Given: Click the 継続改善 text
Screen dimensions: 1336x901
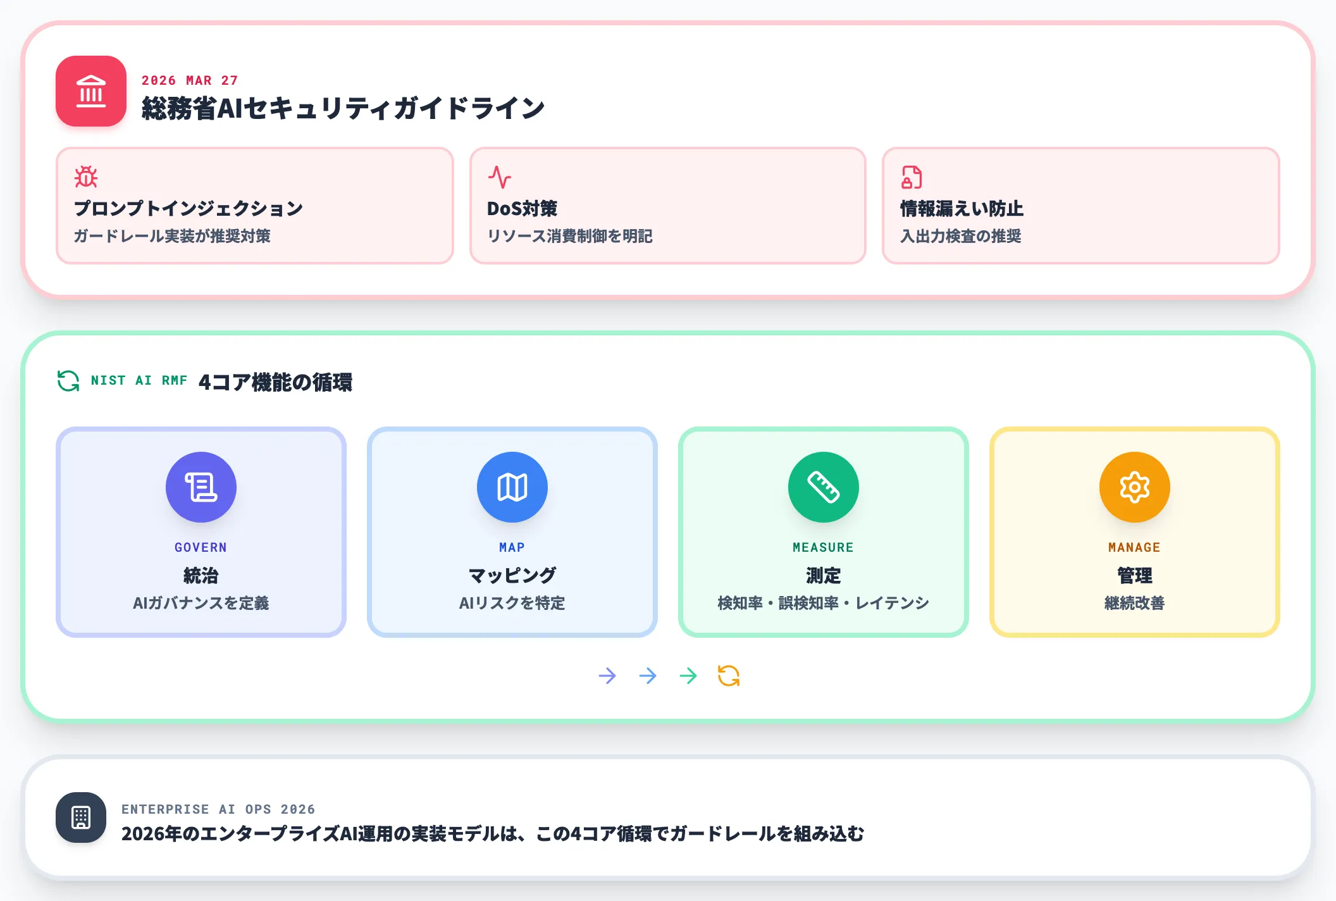Looking at the screenshot, I should tap(1135, 603).
